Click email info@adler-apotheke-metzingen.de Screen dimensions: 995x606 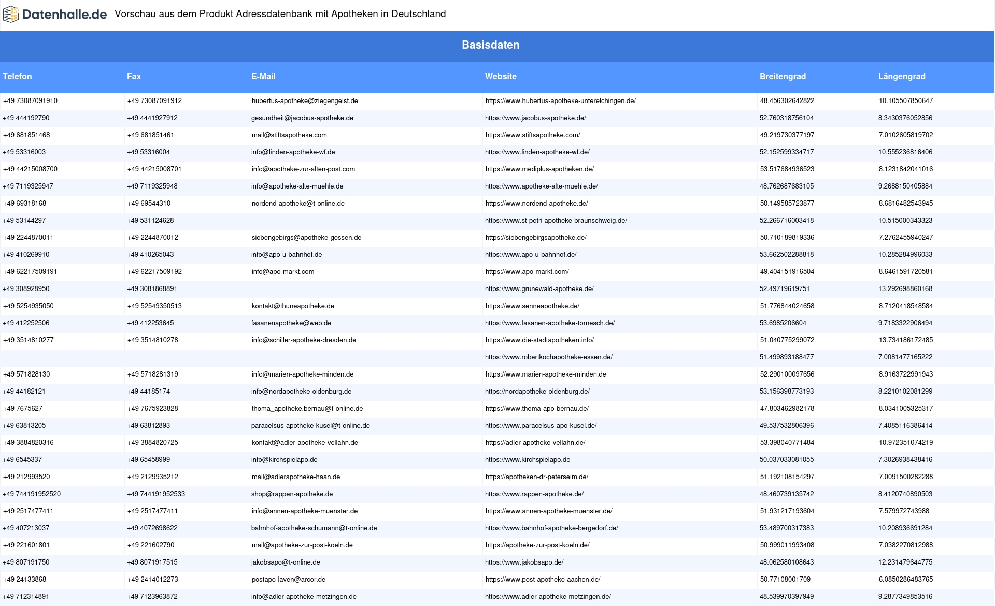click(x=304, y=597)
